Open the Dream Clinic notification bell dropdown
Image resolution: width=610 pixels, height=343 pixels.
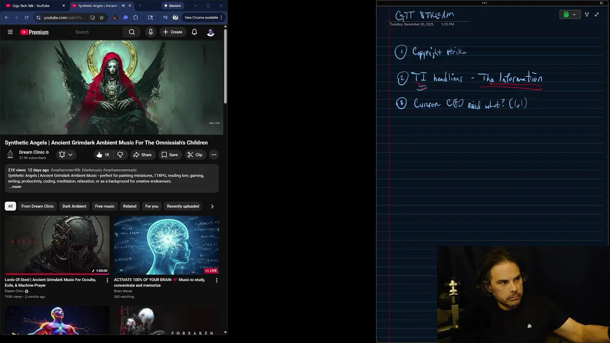click(66, 155)
